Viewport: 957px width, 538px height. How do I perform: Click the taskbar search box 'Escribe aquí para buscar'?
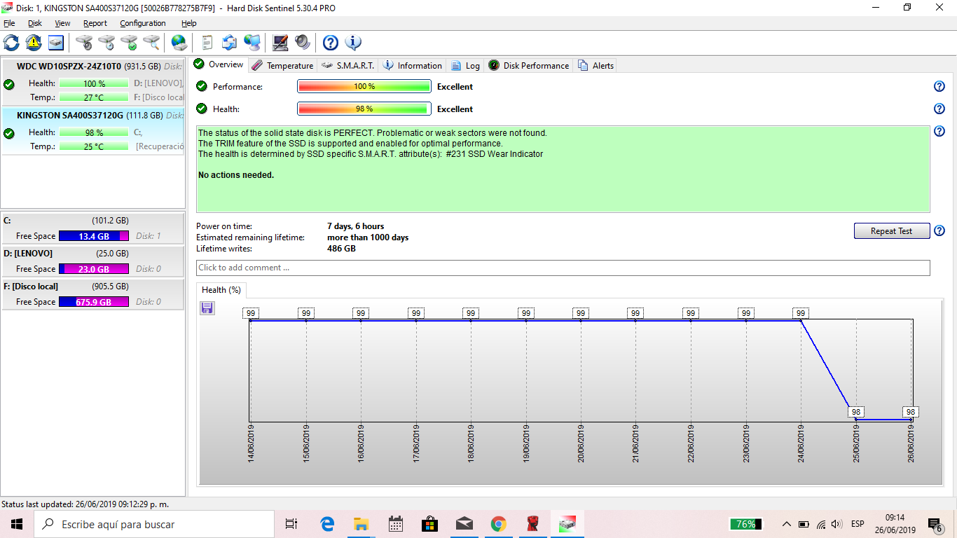click(x=154, y=524)
